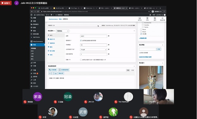Open Marketing (megaphone icon) in sidebar
197x119 pixels.
coord(33,66)
